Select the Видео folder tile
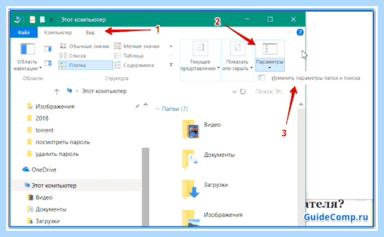The height and width of the screenshot is (237, 384). [x=202, y=129]
